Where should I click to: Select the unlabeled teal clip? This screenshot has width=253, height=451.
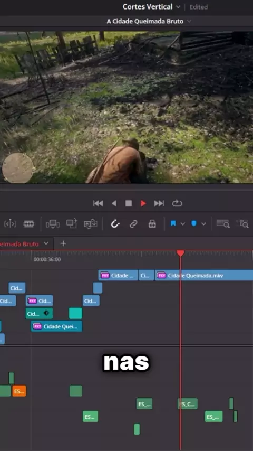75,314
